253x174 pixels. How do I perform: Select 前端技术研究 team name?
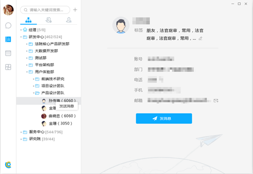(53, 79)
